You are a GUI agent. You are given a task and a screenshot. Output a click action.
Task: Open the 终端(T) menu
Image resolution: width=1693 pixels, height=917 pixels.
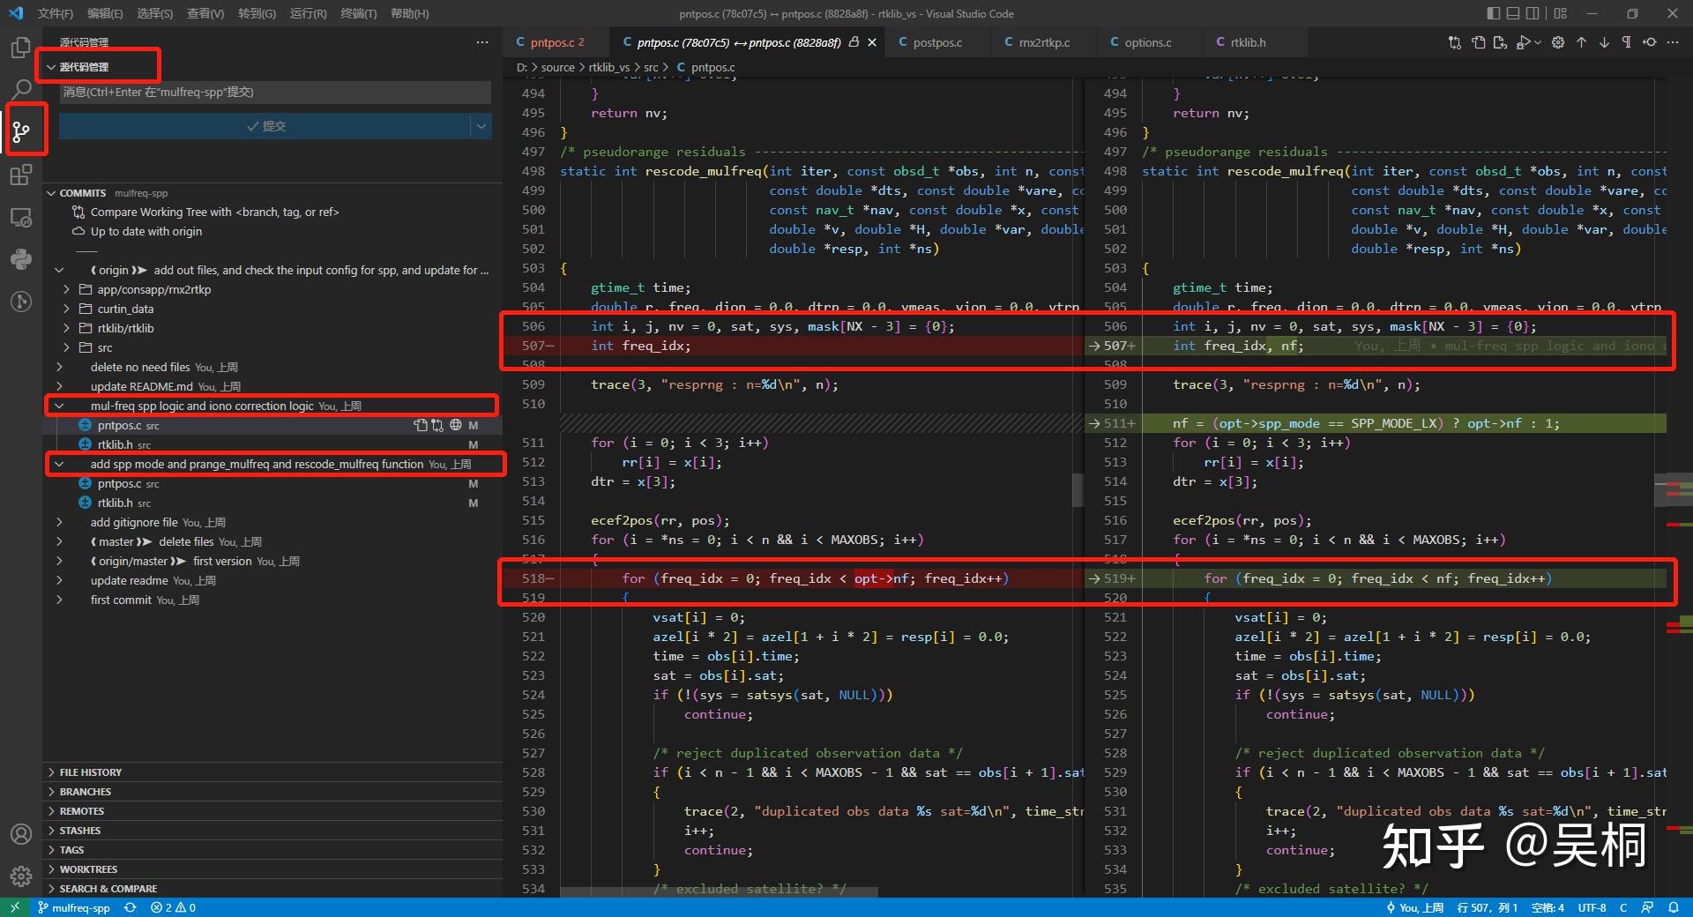pos(358,13)
